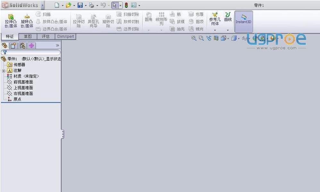Toggle the Instant3D button
The image size is (320, 192).
pyautogui.click(x=243, y=21)
